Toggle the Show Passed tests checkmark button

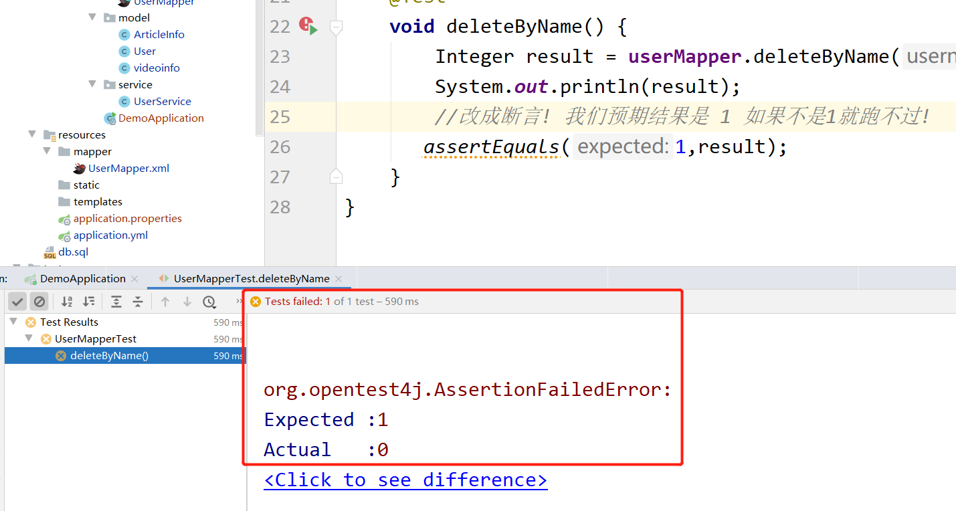tap(18, 302)
